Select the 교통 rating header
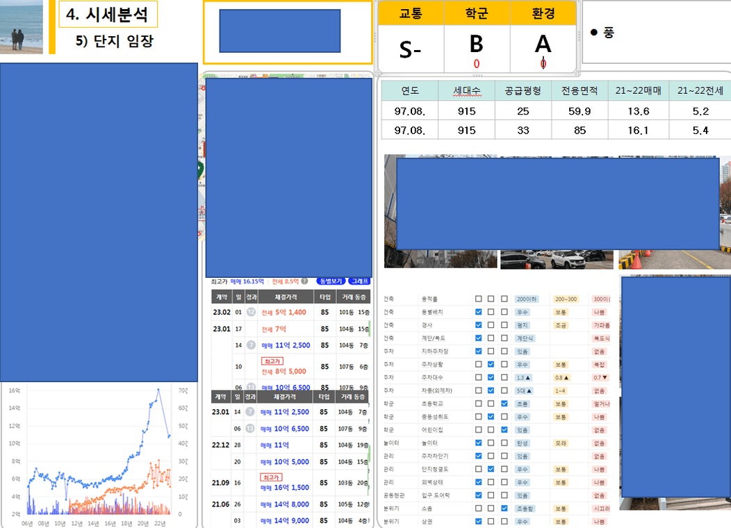The width and height of the screenshot is (731, 528). 411,13
